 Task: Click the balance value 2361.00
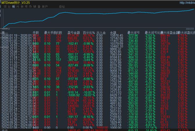tap(116, 120)
